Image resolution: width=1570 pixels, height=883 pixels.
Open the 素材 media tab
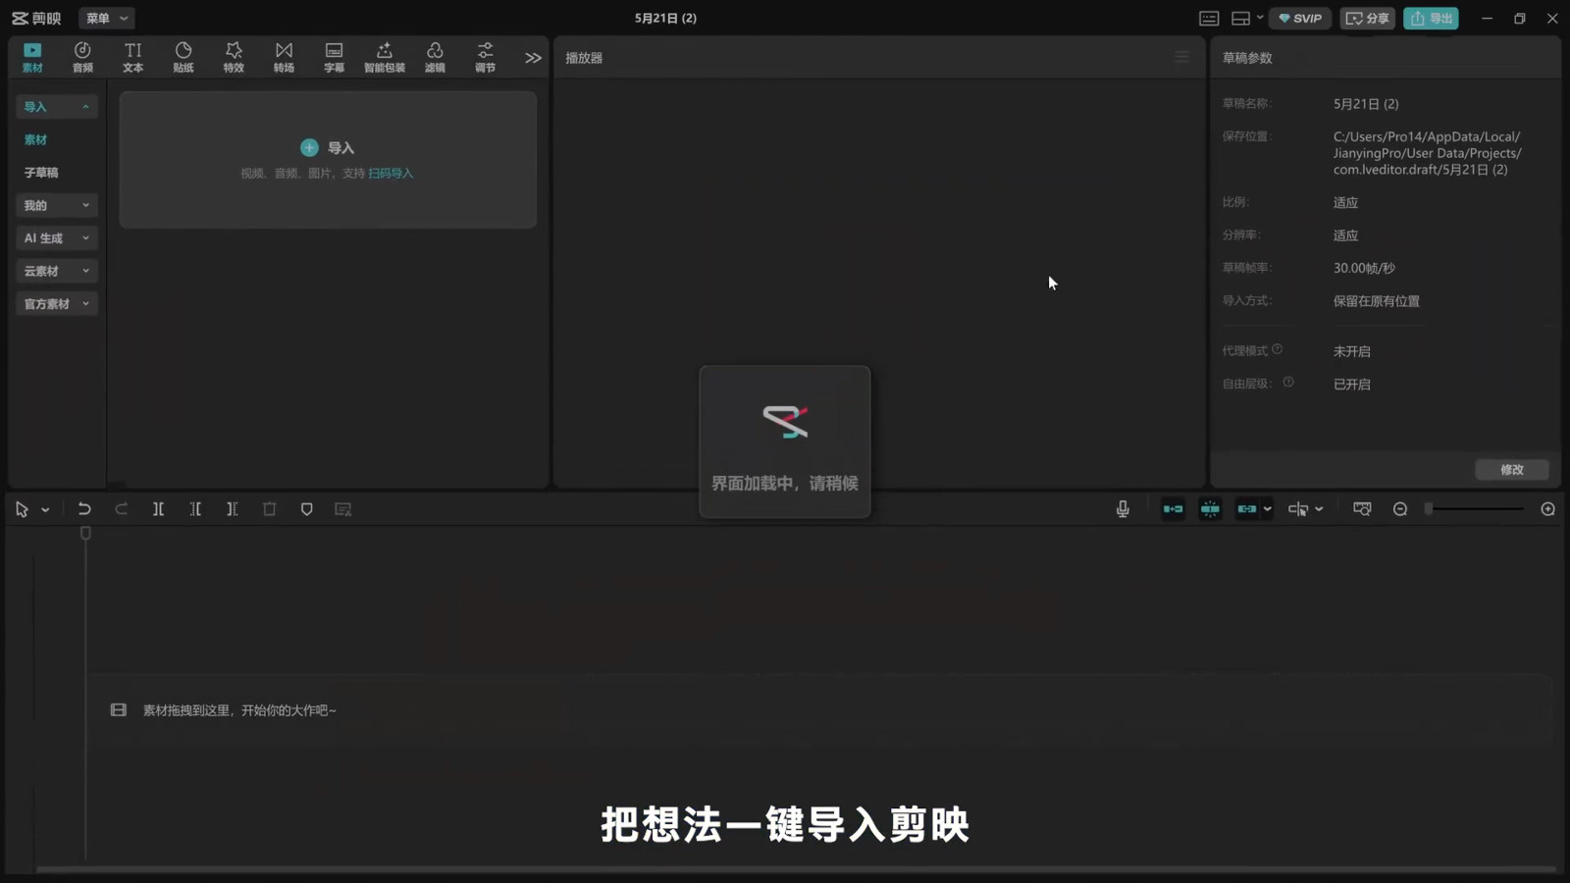pos(32,57)
